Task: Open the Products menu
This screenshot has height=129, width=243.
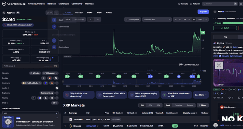Action: click(x=89, y=4)
